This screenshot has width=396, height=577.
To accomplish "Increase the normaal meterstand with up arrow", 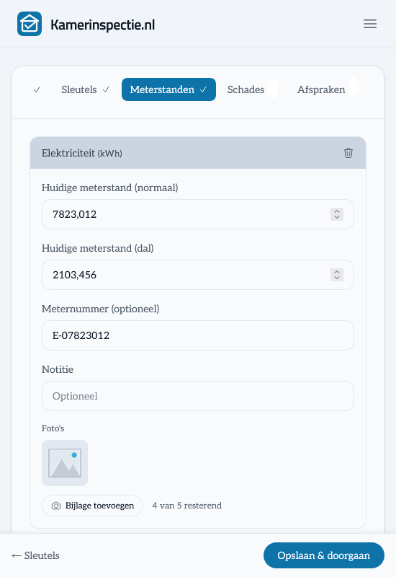I will click(x=337, y=211).
